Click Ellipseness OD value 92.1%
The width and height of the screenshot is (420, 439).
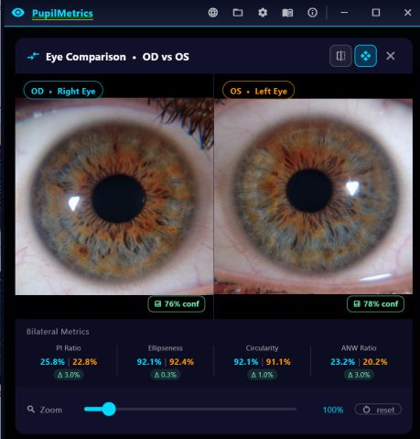tap(149, 362)
